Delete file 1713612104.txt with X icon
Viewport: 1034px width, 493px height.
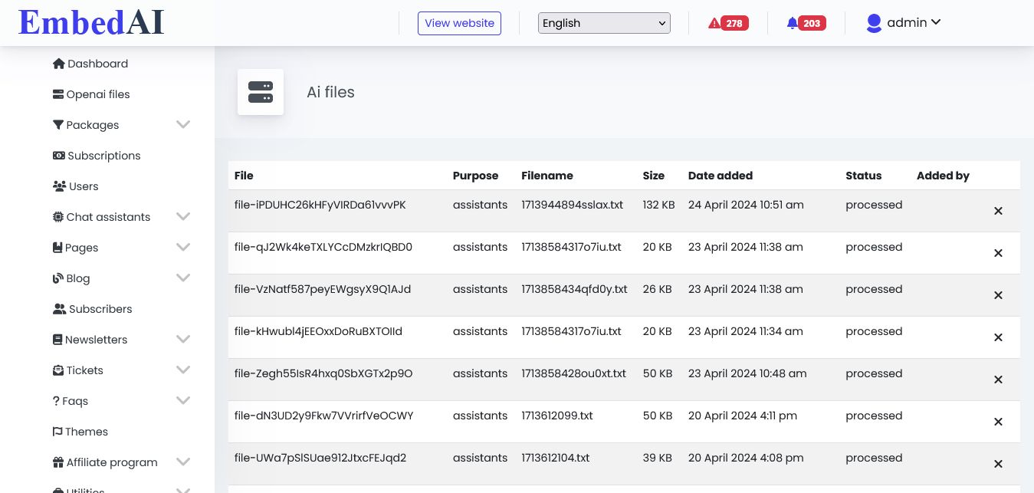998,464
